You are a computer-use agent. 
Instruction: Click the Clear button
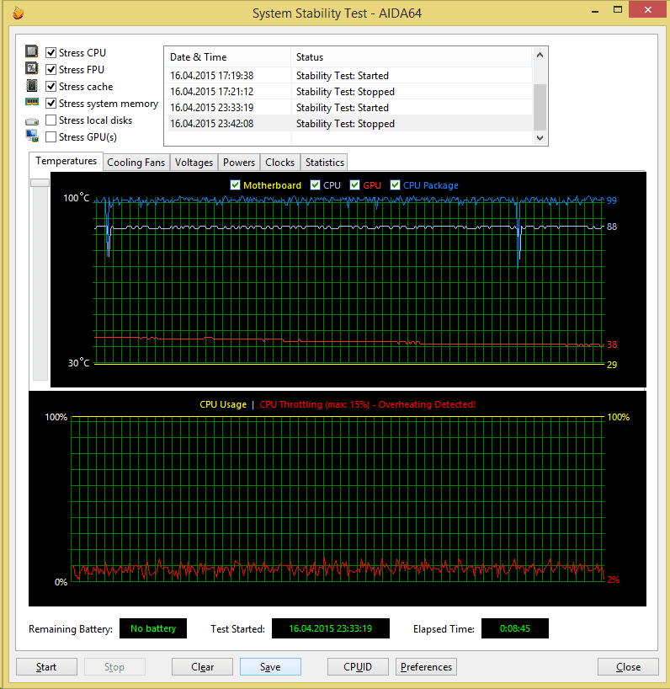pyautogui.click(x=202, y=666)
